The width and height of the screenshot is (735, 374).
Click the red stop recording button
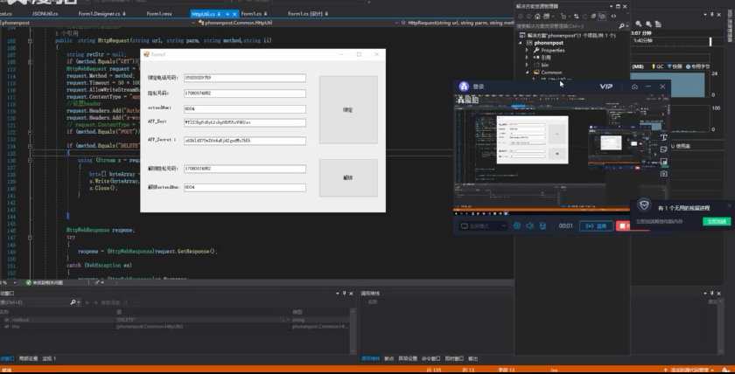pyautogui.click(x=623, y=226)
